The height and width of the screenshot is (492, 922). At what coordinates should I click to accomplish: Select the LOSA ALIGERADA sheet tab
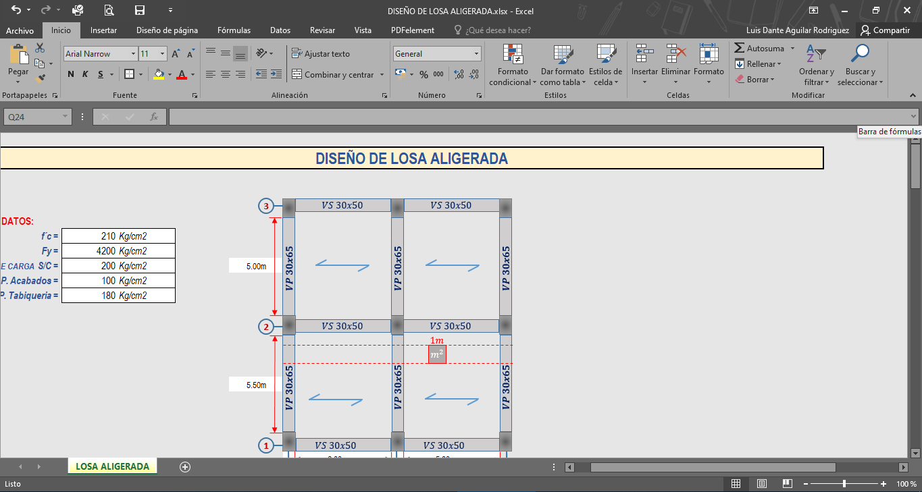[112, 466]
